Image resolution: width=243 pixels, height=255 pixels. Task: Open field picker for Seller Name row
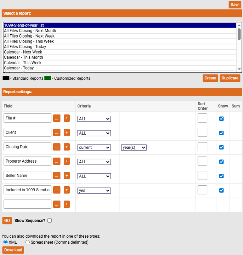(57, 175)
